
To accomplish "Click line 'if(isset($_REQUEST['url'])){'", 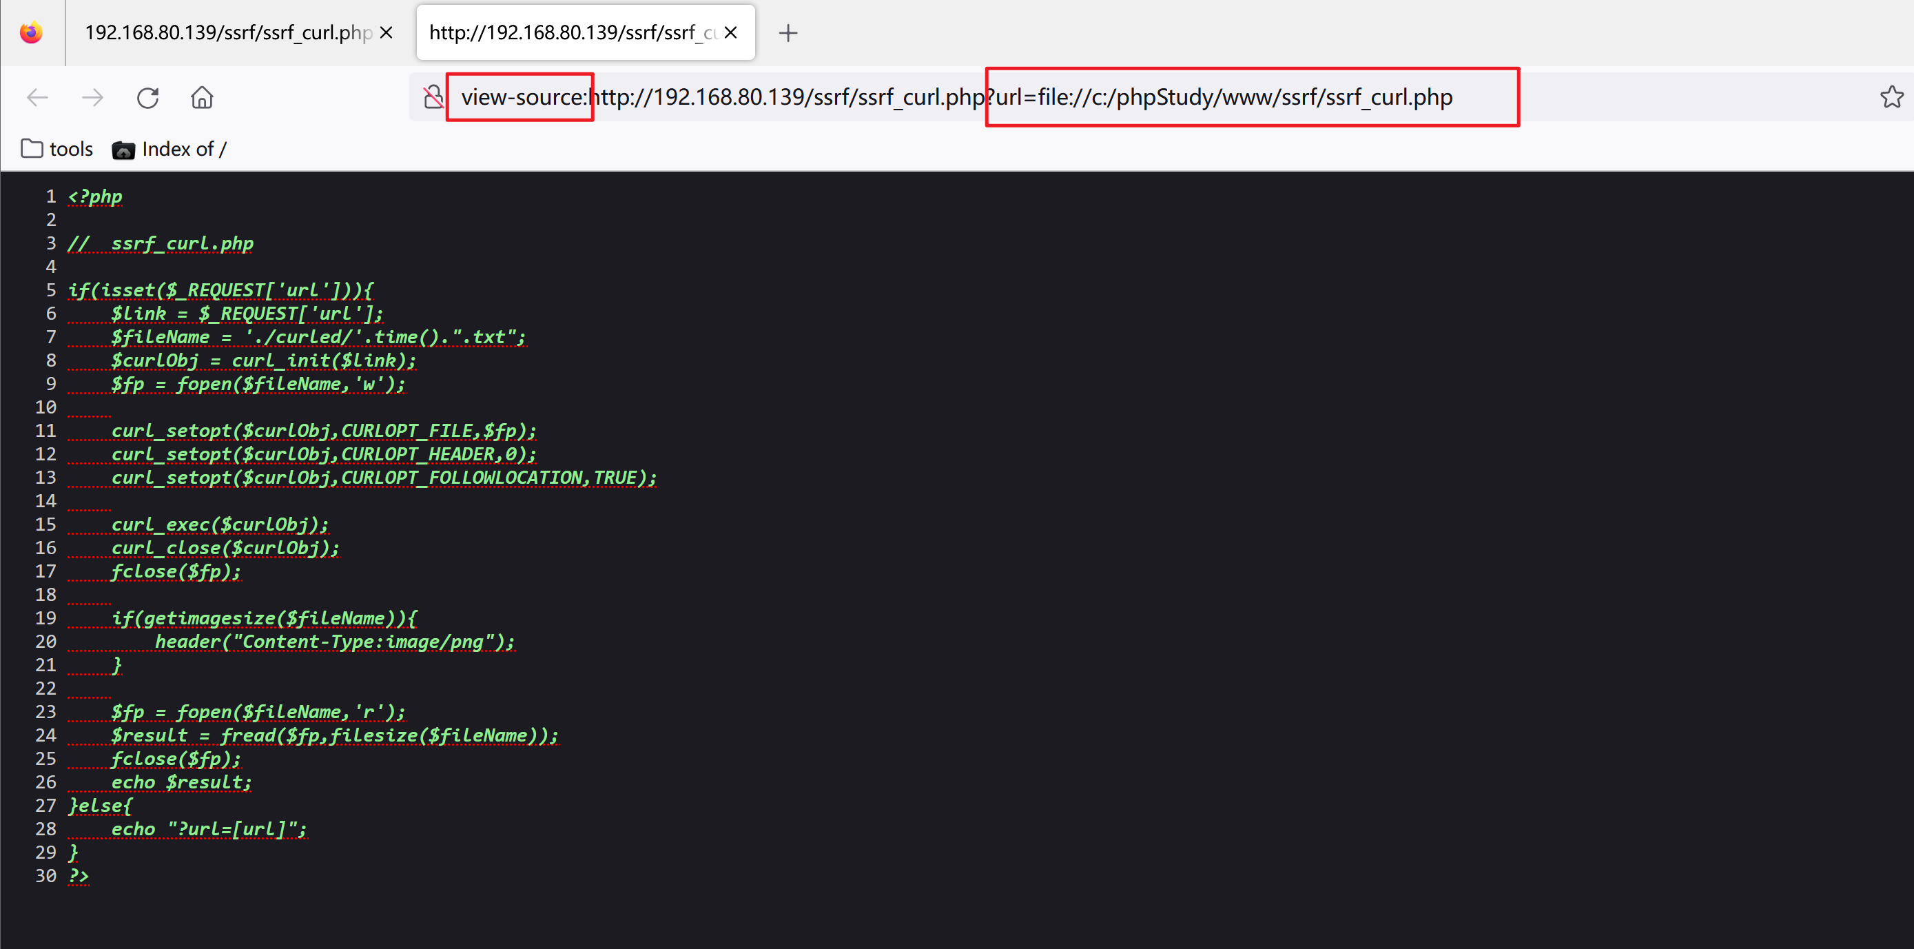I will click(220, 291).
